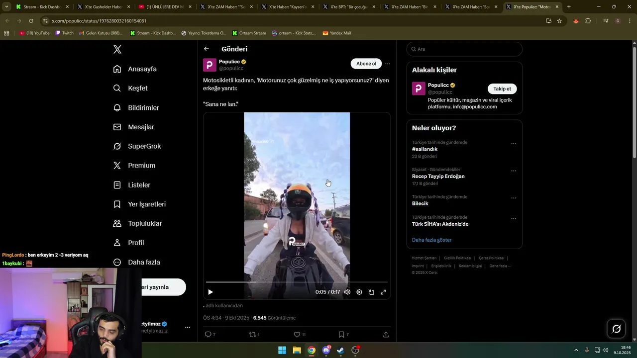Switch to ÜNLÜLERE DEV YouTube tab
Viewport: 637px width, 358px height.
click(165, 7)
